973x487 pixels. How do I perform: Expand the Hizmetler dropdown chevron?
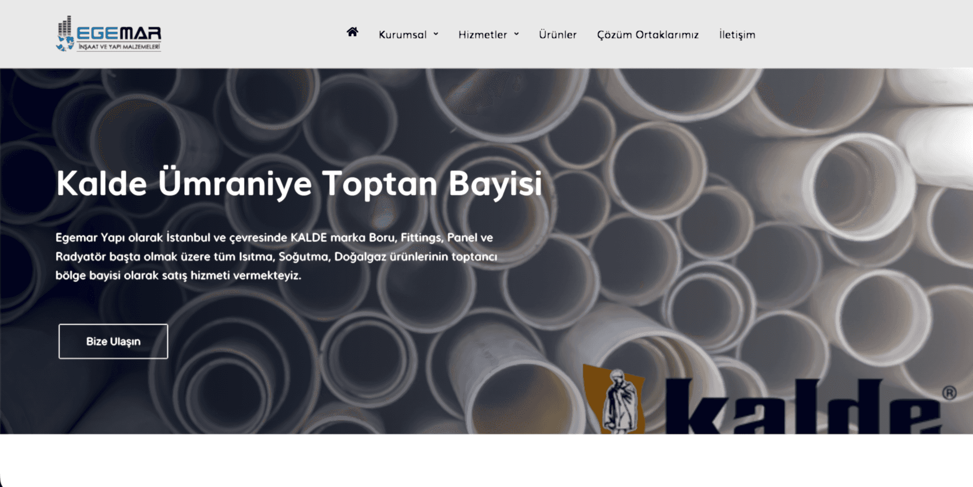click(x=516, y=34)
